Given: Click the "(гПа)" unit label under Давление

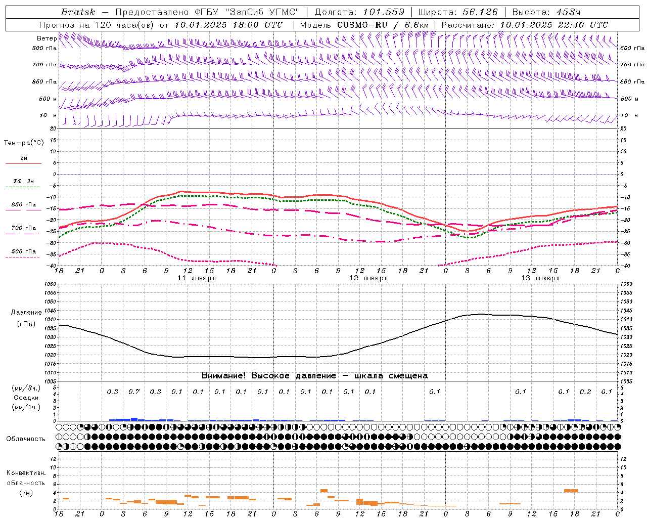Looking at the screenshot, I should (x=26, y=324).
